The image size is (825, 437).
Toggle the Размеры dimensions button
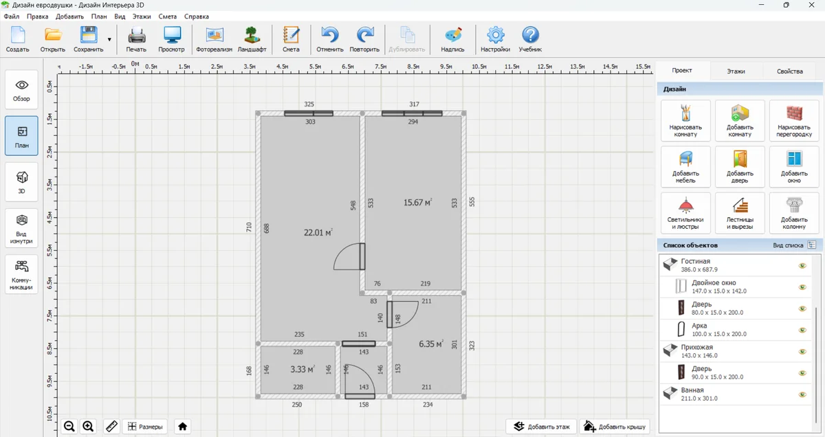click(145, 427)
